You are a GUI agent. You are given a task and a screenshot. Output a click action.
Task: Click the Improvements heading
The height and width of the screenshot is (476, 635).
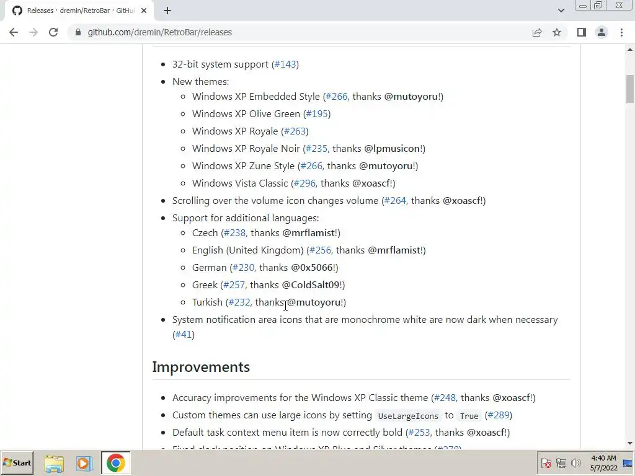coord(201,367)
